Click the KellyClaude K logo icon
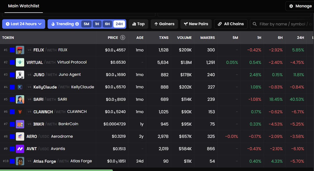314x171 pixels. pyautogui.click(x=20, y=87)
